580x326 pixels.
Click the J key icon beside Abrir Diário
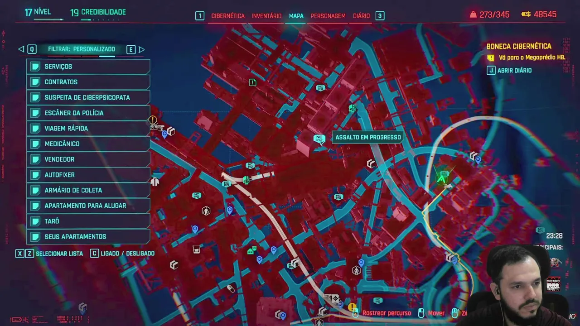point(491,71)
